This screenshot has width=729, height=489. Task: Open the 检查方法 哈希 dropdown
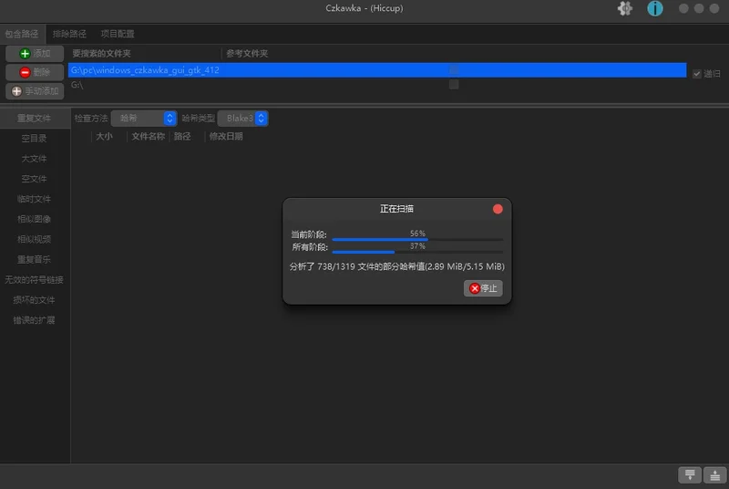click(144, 119)
